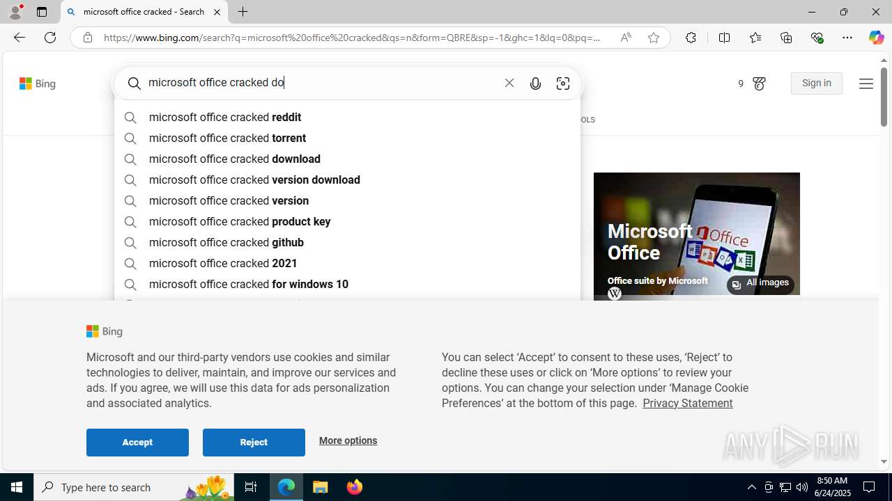Select suggestion 'cracked for windows 10'
This screenshot has height=501, width=892.
pos(347,285)
